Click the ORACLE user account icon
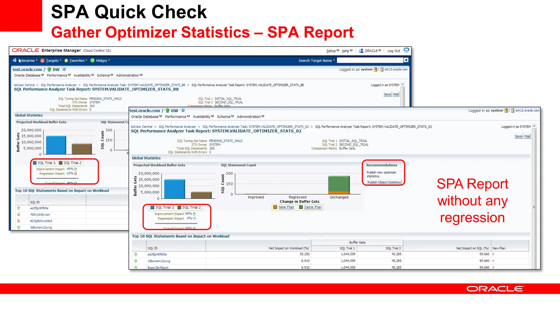The height and width of the screenshot is (315, 560). (x=361, y=51)
